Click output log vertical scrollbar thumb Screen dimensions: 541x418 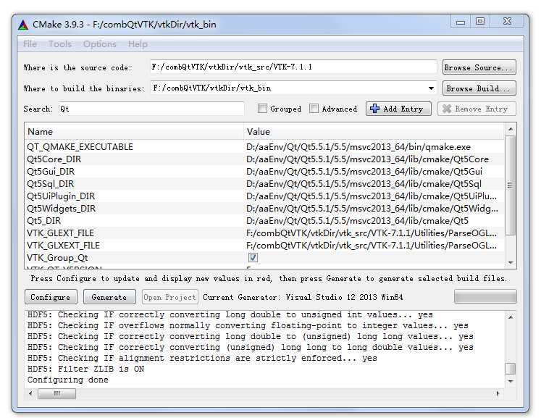click(x=511, y=369)
